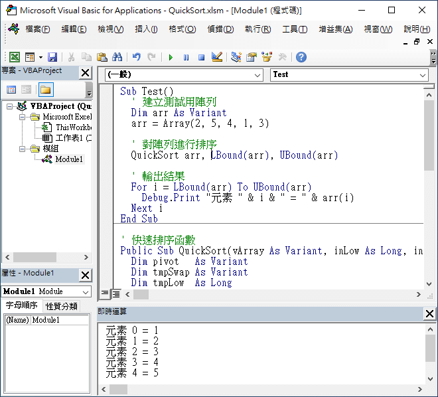The image size is (438, 397).
Task: Open the 視窗(W) menu
Action: point(378,29)
